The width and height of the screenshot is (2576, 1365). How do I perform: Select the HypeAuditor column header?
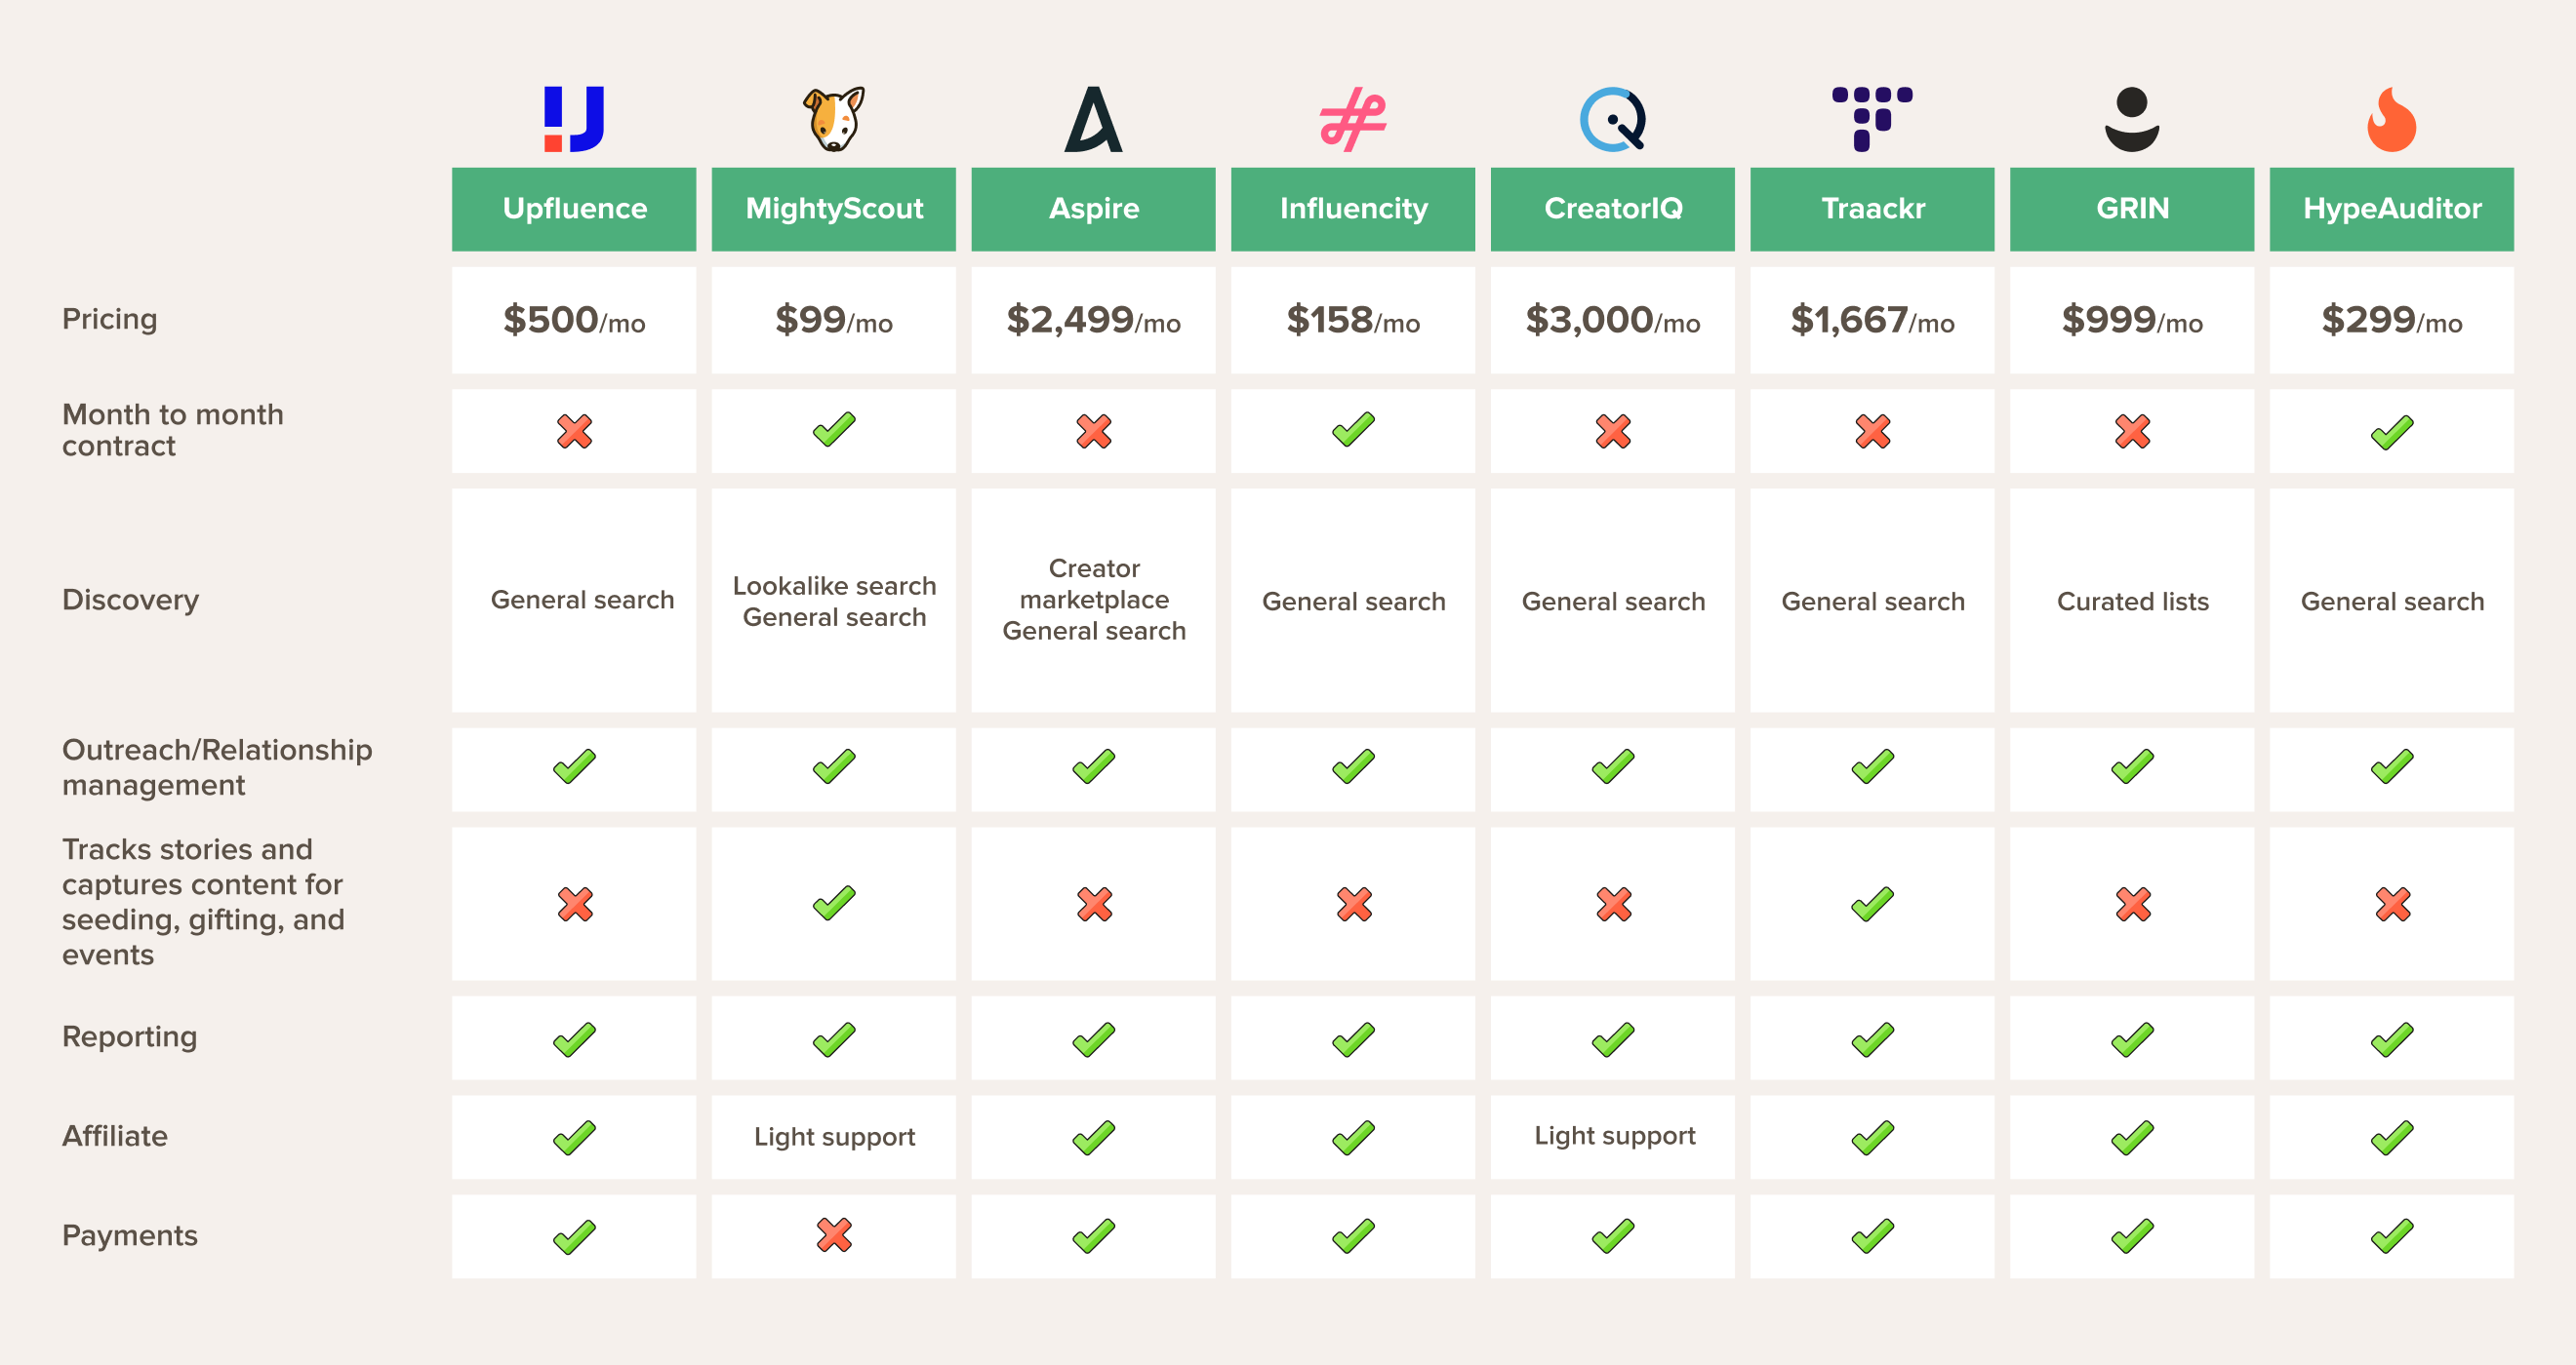point(2391,209)
